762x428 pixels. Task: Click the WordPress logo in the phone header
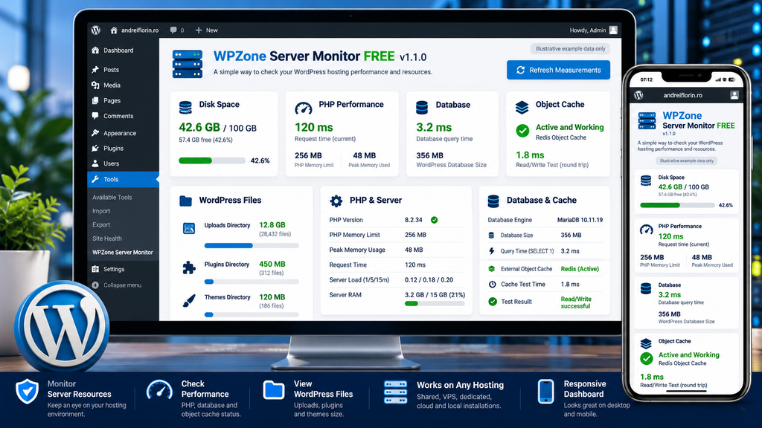pos(638,95)
